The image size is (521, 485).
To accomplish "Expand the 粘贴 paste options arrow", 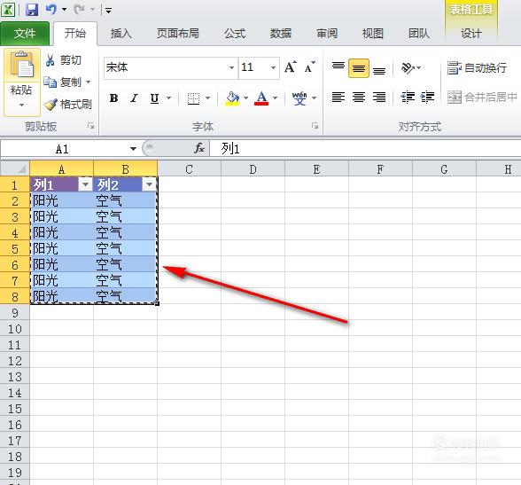I will pos(21,105).
